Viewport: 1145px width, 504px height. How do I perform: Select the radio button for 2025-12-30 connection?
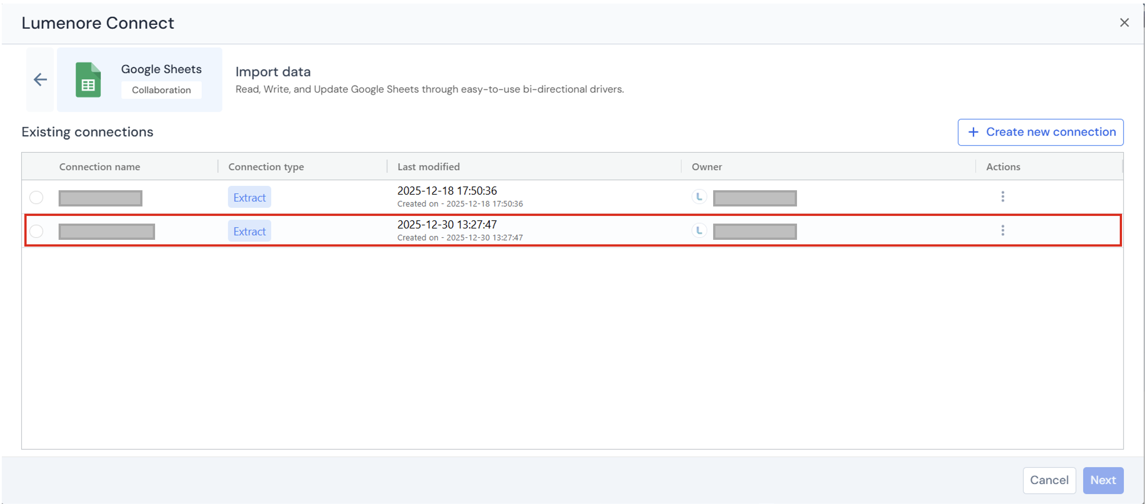click(37, 231)
